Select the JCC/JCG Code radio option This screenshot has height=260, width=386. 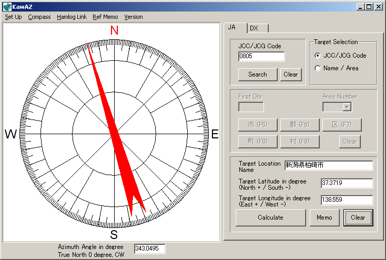point(340,56)
